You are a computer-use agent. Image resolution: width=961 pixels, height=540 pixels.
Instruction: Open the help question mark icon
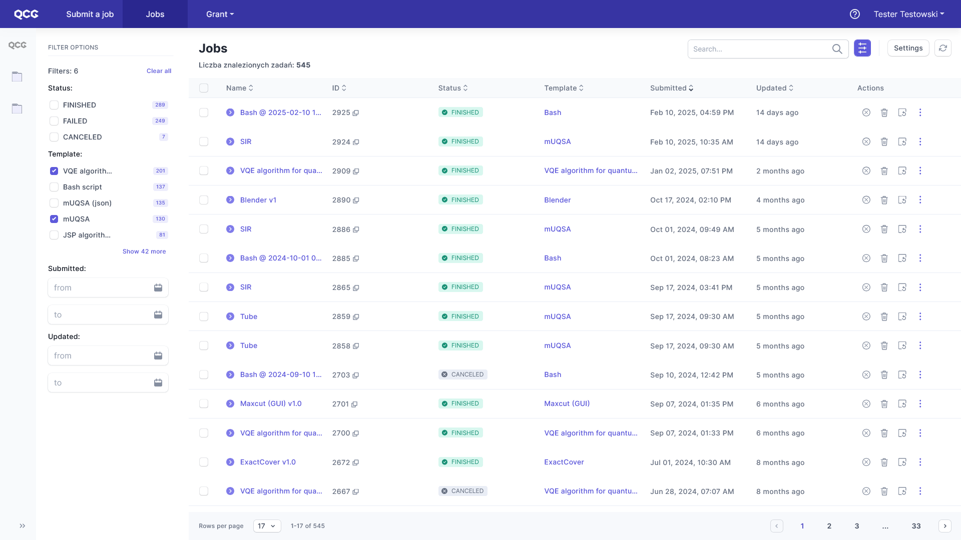coord(854,14)
